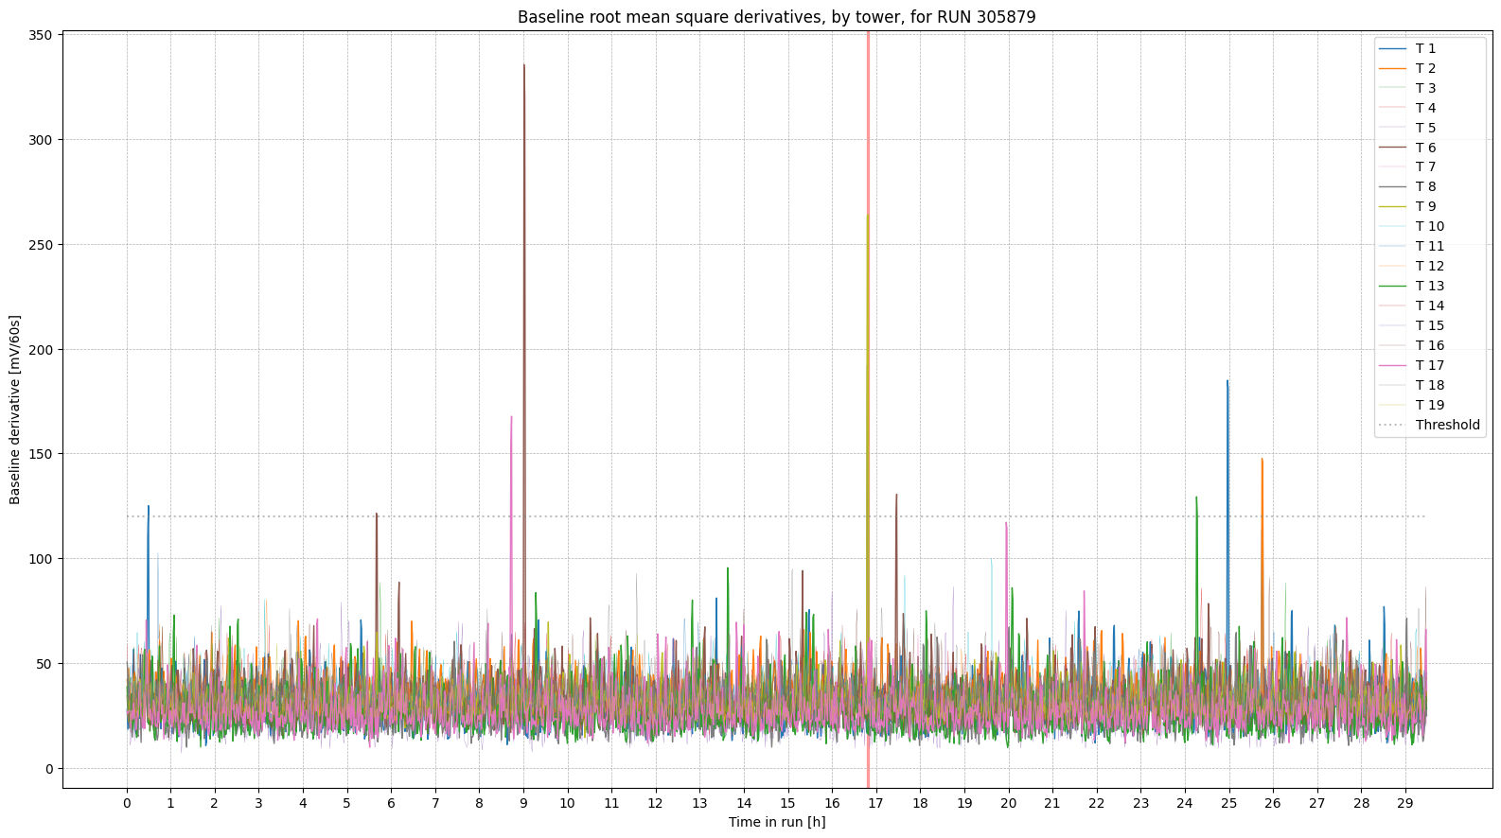Click the green T 13 spike's peak past hour 24
Image resolution: width=1501 pixels, height=838 pixels.
tap(1196, 498)
